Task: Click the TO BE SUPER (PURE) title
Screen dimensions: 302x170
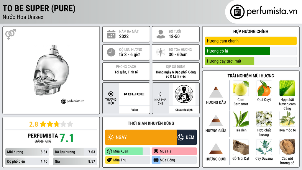Action: [x=39, y=8]
